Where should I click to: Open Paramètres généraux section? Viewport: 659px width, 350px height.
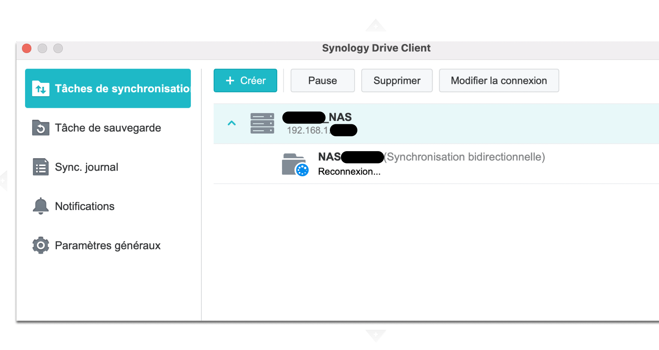coord(108,246)
